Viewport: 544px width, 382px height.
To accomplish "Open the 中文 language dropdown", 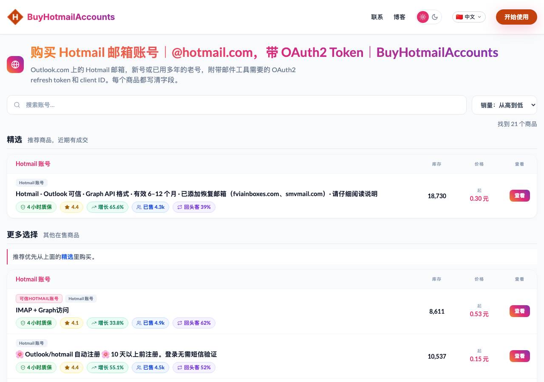I will click(469, 17).
